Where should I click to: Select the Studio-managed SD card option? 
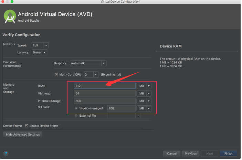76,108
